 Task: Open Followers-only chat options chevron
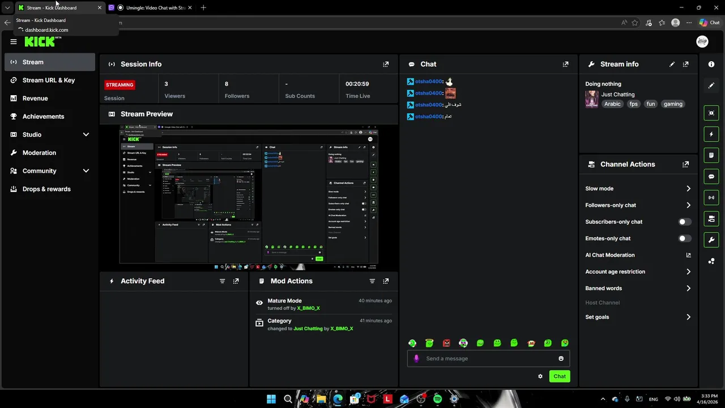pos(689,205)
